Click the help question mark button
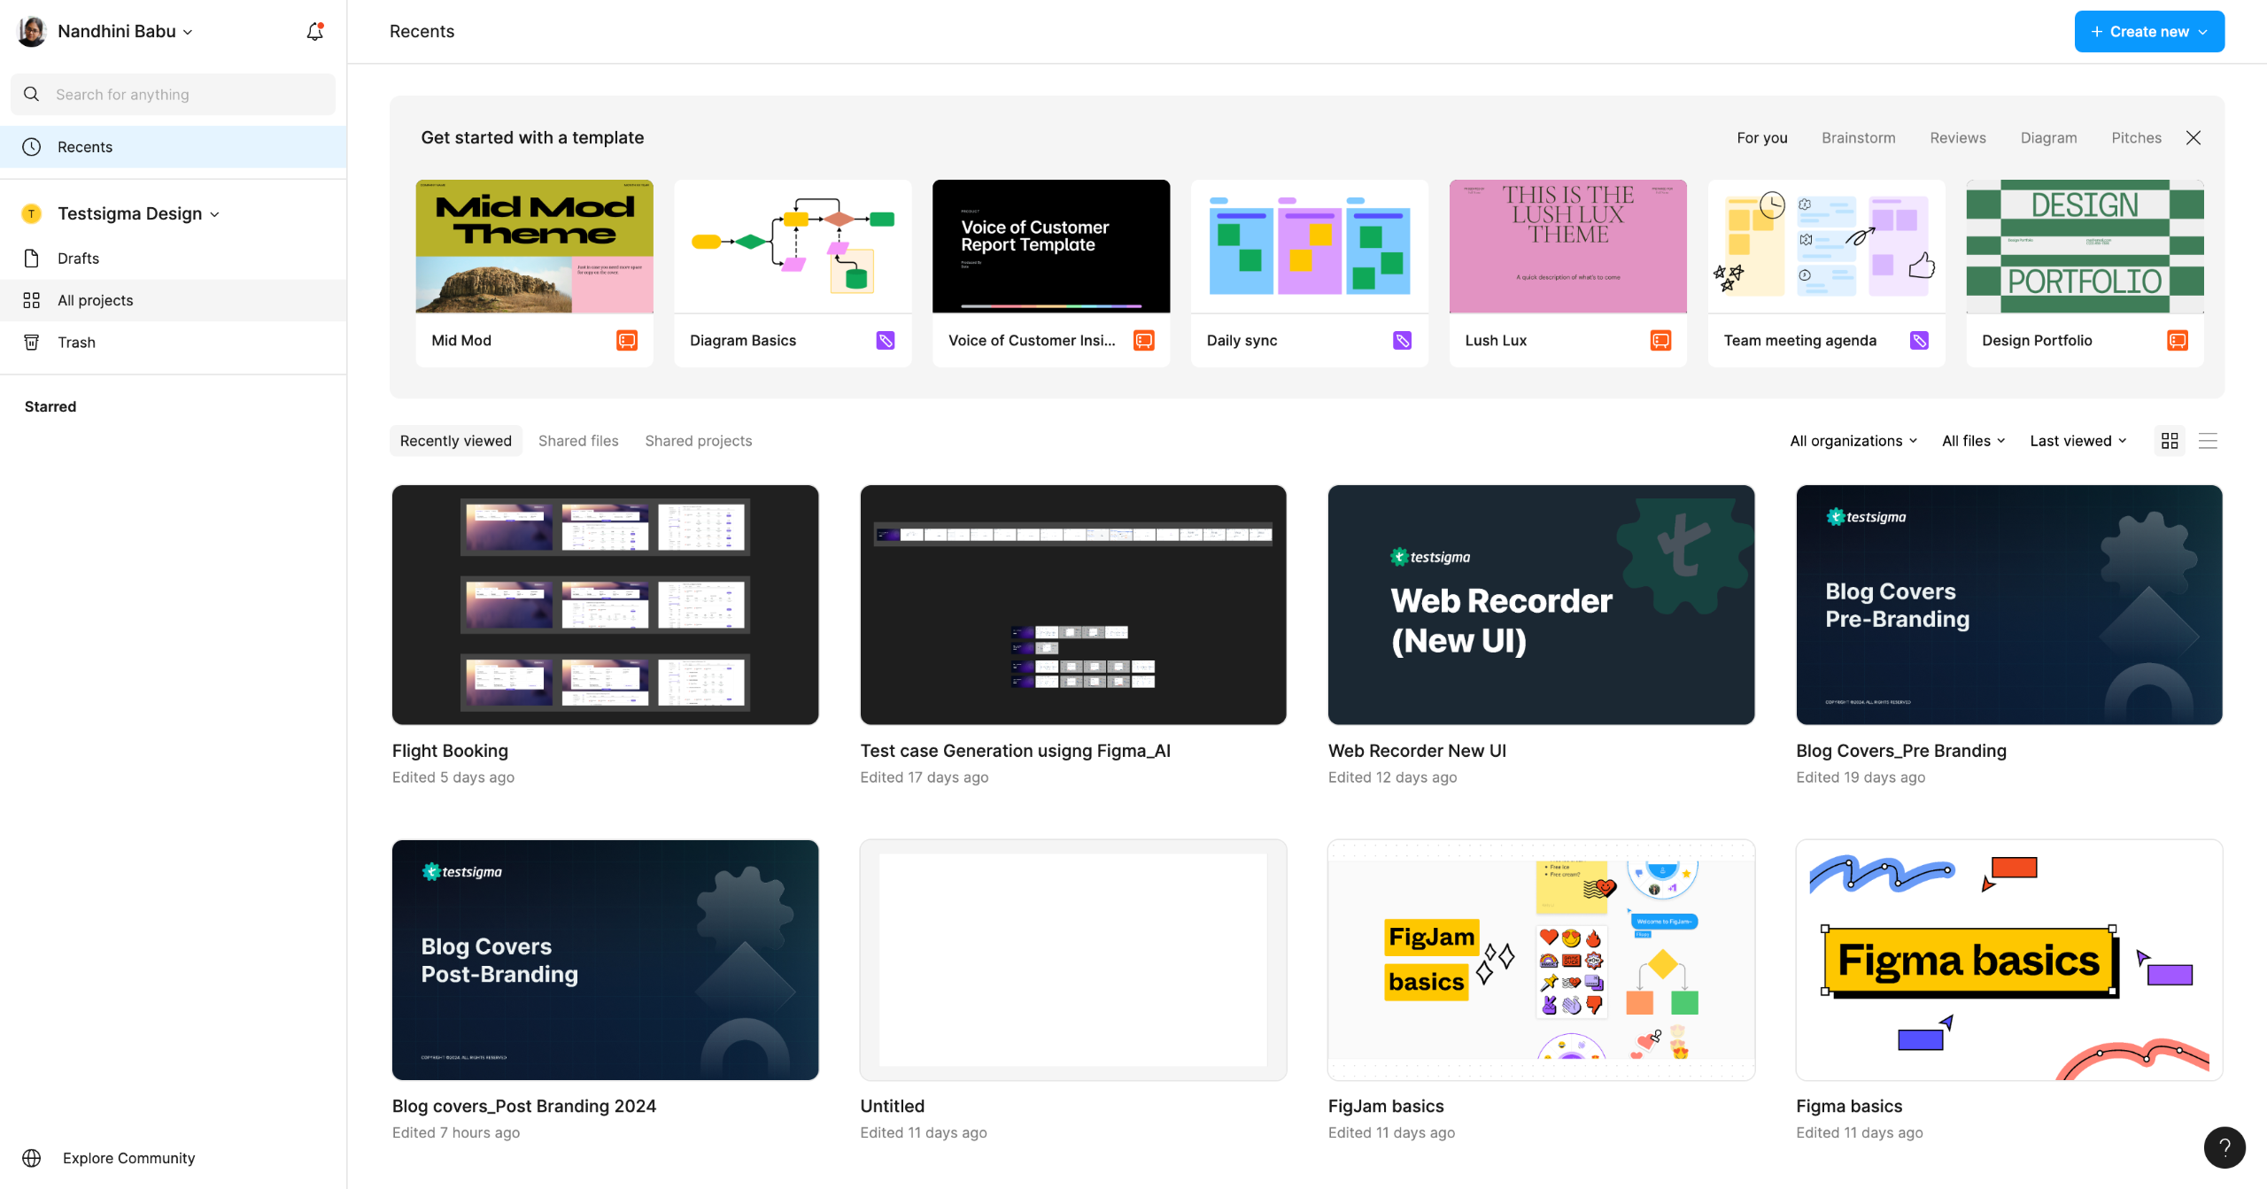Screen dimensions: 2267x1189 click(2224, 1147)
